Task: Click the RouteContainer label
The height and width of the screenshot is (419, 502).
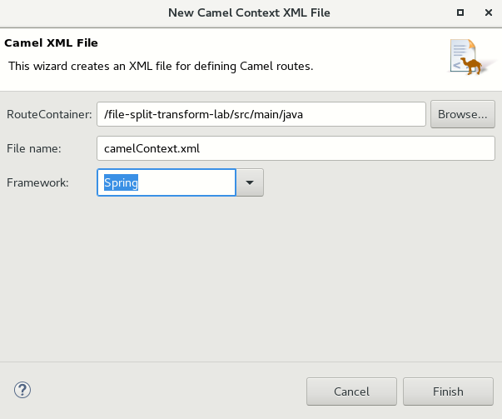Action: (49, 114)
